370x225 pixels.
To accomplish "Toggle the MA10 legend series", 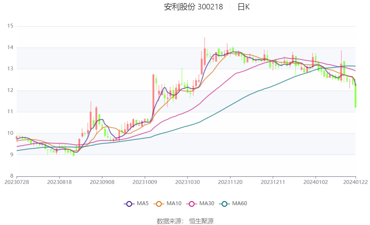I will (x=167, y=203).
